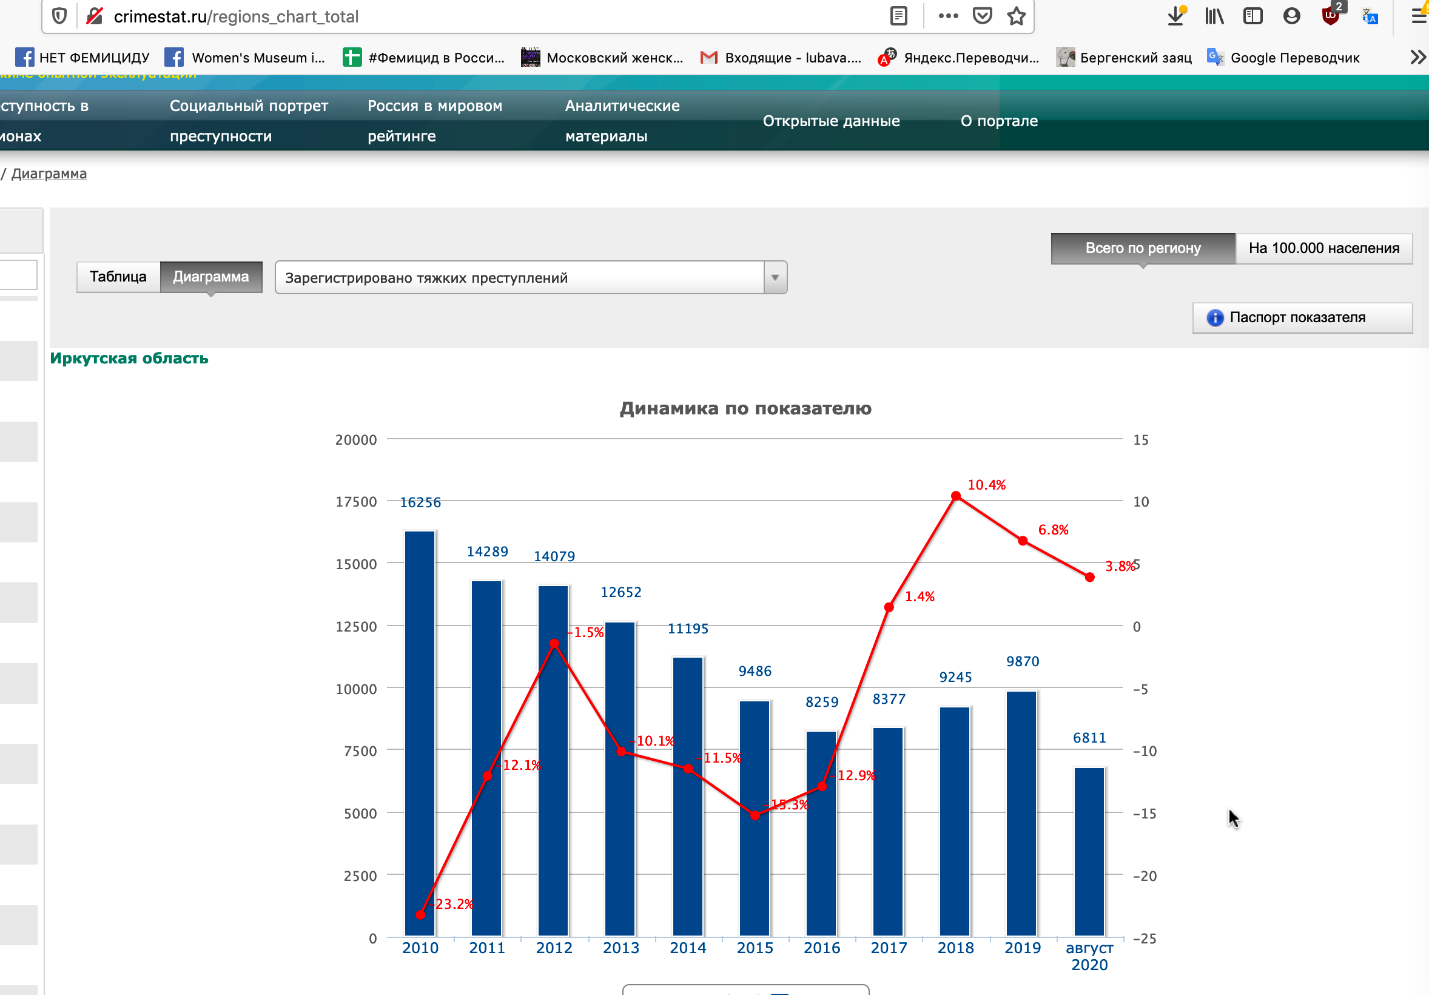Switch to Таблица view
The width and height of the screenshot is (1429, 995).
(x=118, y=277)
